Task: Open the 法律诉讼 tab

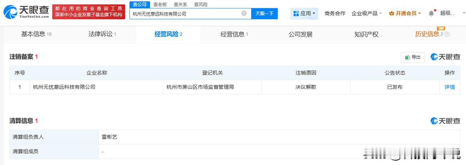Action: pyautogui.click(x=102, y=34)
